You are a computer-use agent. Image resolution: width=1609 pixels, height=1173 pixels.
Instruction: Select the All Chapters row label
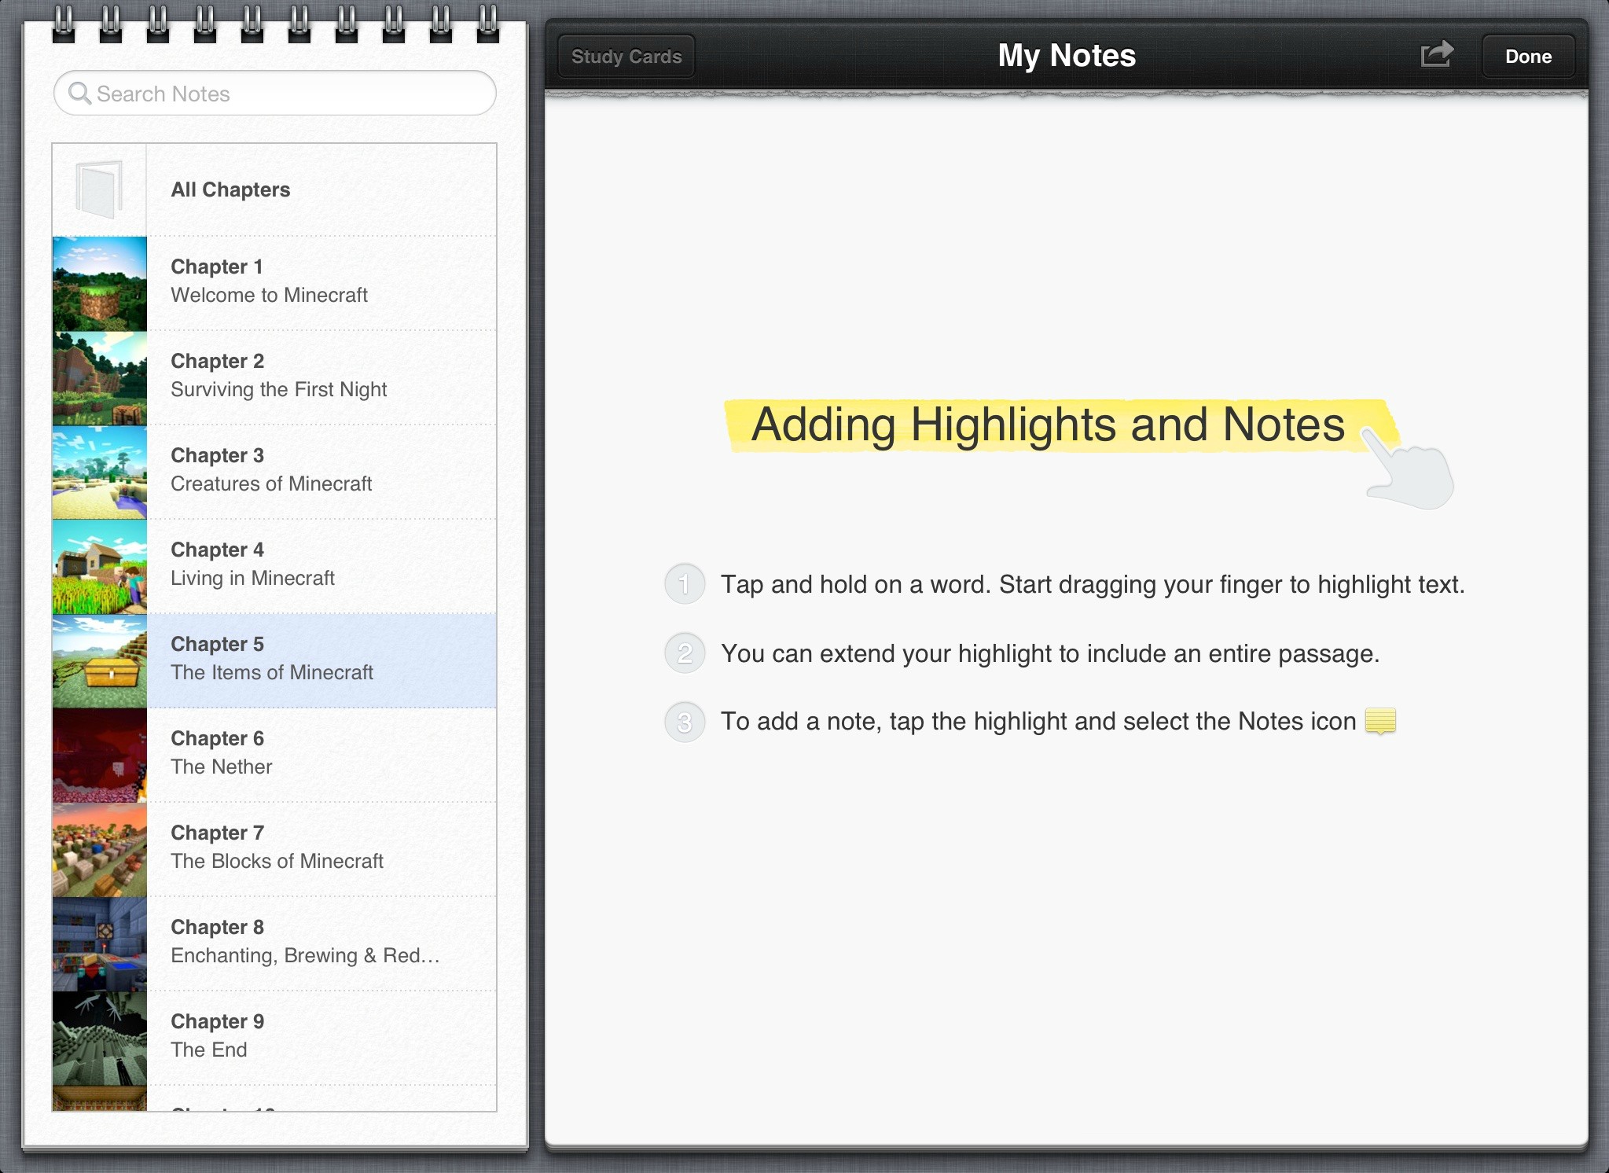230,189
